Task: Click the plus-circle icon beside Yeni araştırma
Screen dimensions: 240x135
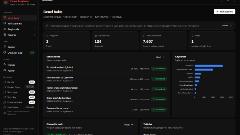Action: 5,23
